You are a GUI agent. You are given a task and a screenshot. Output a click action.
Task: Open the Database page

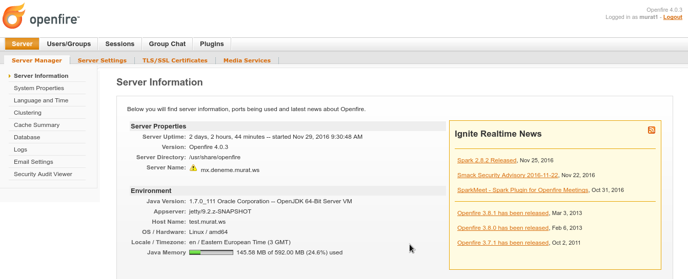pyautogui.click(x=27, y=137)
